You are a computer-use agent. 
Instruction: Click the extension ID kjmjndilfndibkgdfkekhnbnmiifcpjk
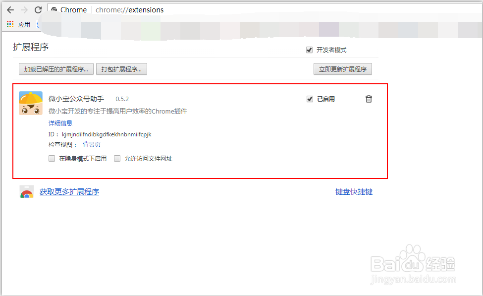click(x=107, y=134)
